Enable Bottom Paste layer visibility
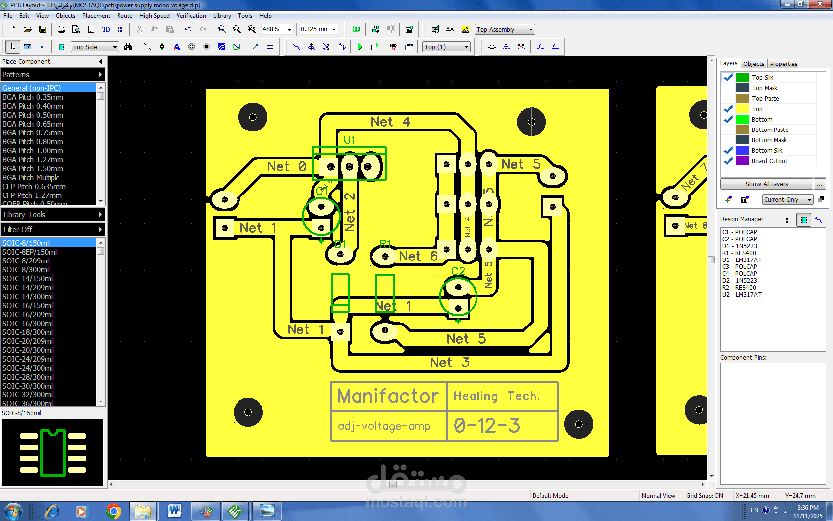The height and width of the screenshot is (521, 833). (x=728, y=130)
